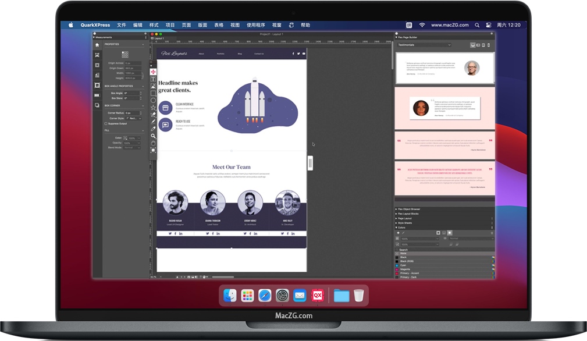587x341 pixels.
Task: Enable the Suppress Output checkbox
Action: point(106,124)
